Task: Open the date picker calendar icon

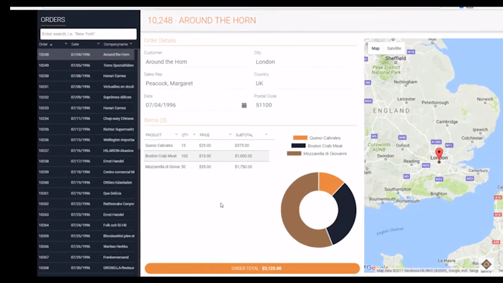Action: (244, 105)
